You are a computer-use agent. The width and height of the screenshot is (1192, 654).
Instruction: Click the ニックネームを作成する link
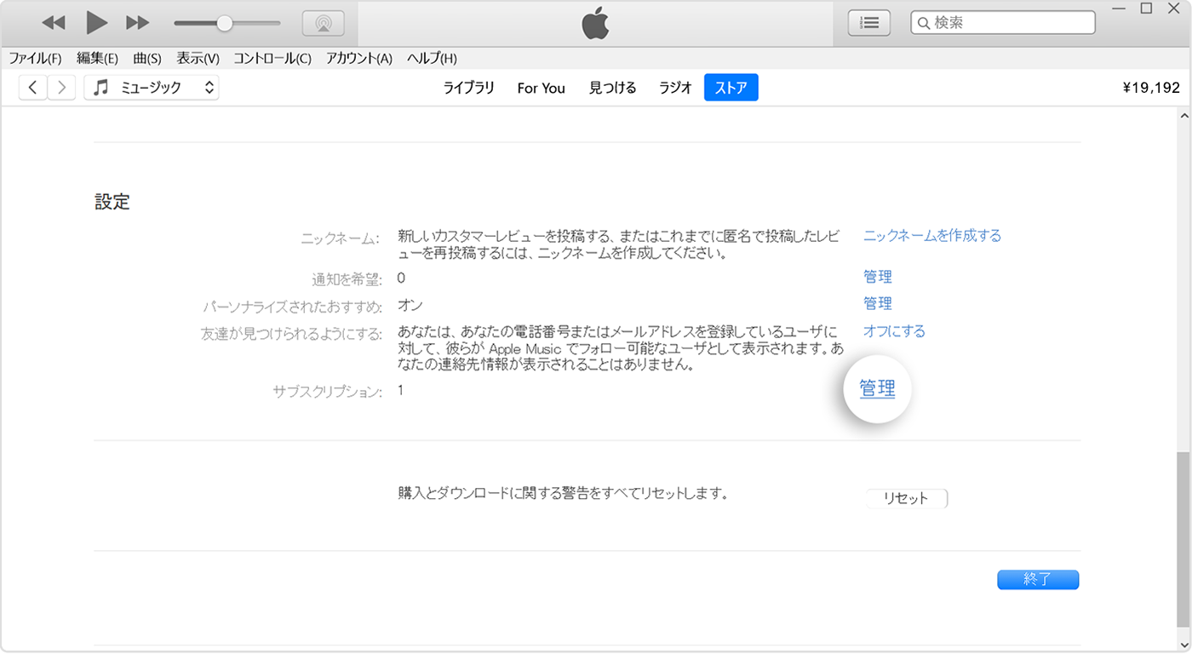931,235
